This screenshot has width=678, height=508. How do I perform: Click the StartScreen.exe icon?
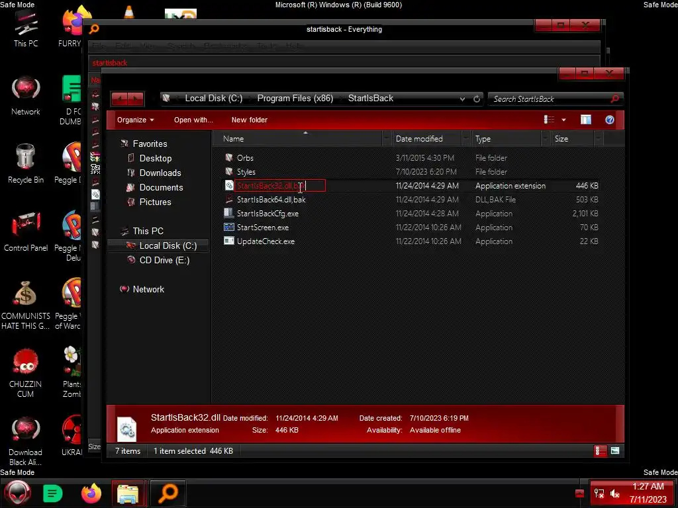pyautogui.click(x=228, y=227)
